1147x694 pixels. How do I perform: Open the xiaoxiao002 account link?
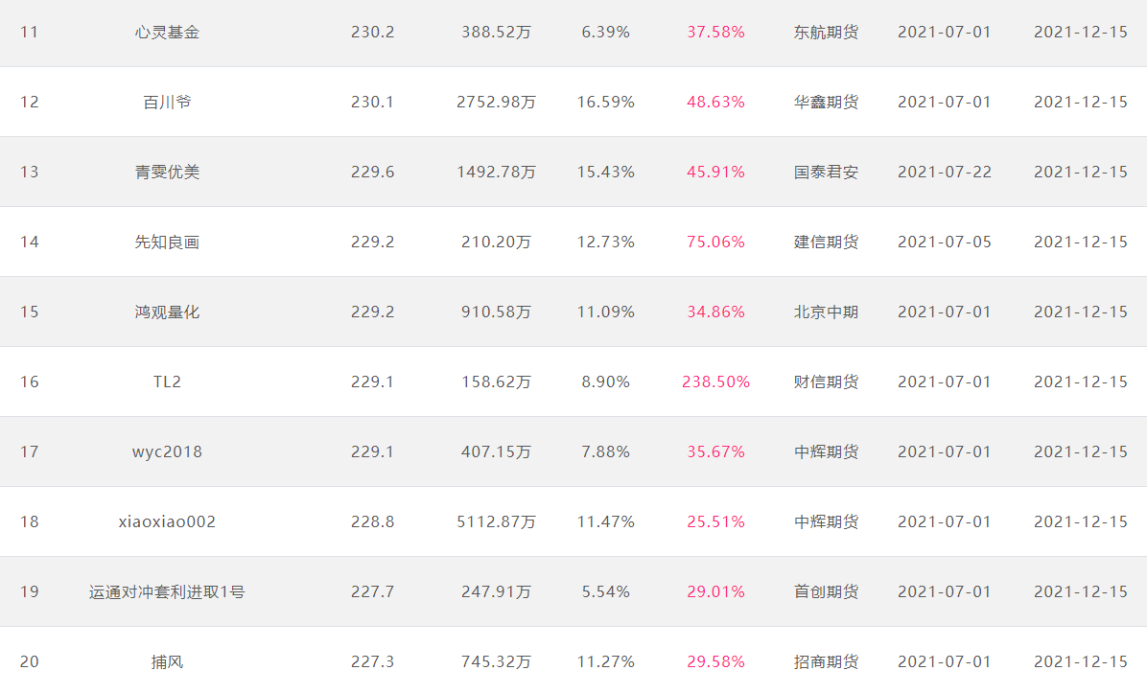[x=167, y=522]
